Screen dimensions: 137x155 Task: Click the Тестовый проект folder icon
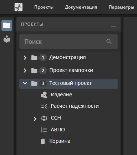point(34,83)
